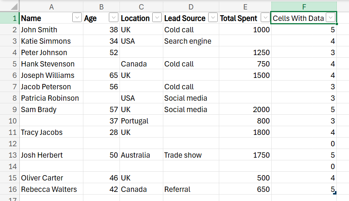This screenshot has width=349, height=201.
Task: Open the Cells With Data filter dropdown
Action: [331, 18]
